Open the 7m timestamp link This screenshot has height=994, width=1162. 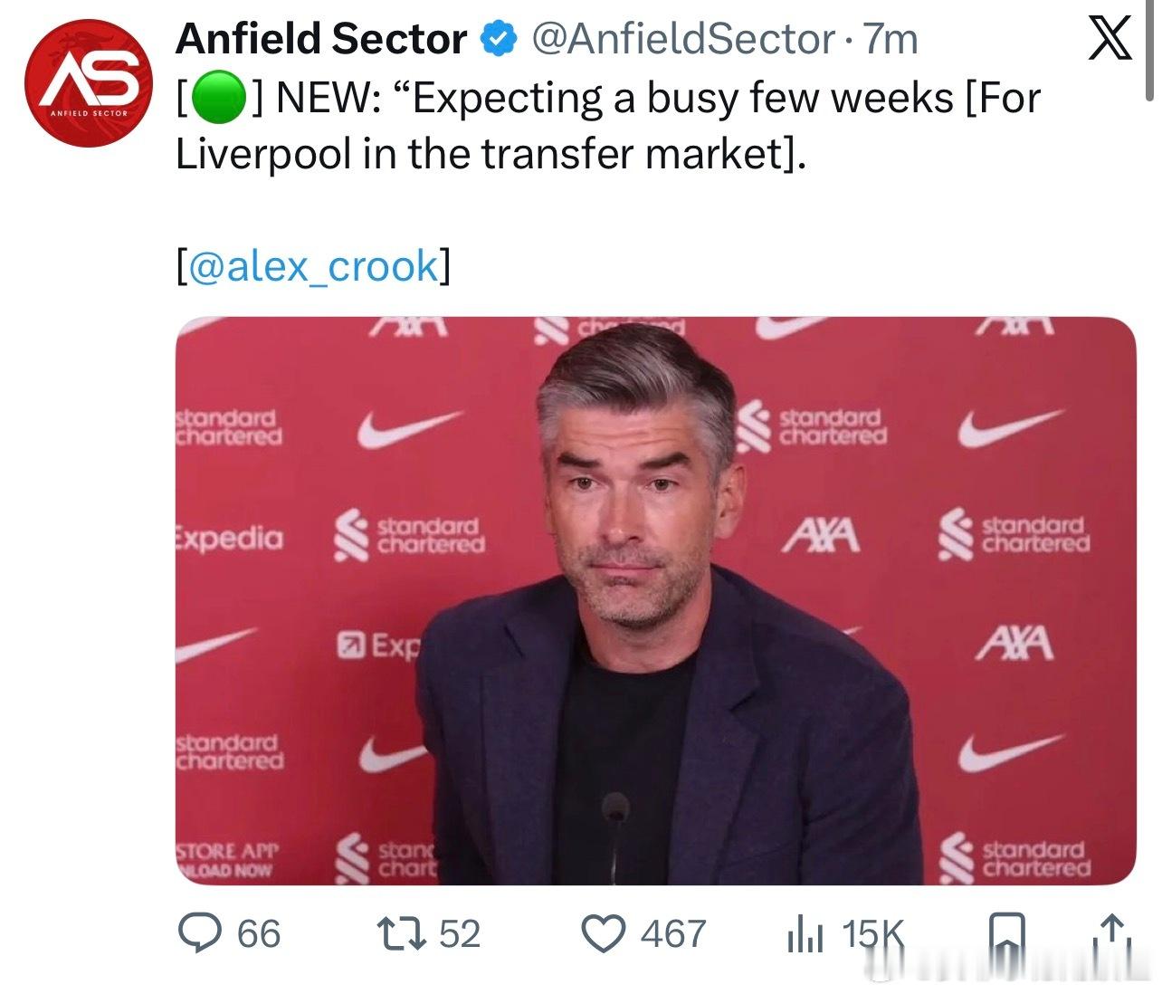pos(891,39)
